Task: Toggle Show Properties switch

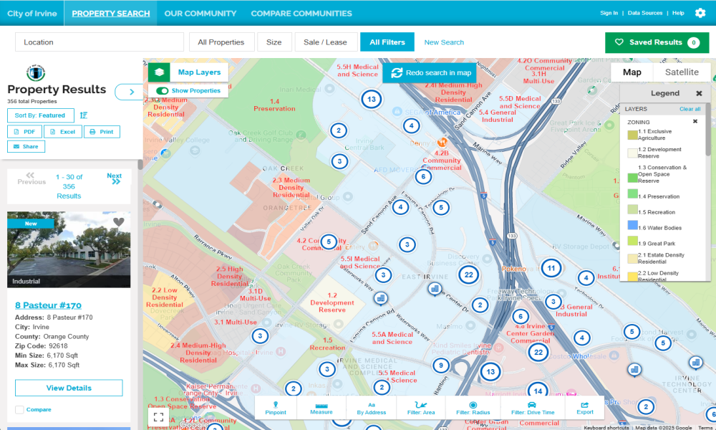Action: (x=162, y=90)
